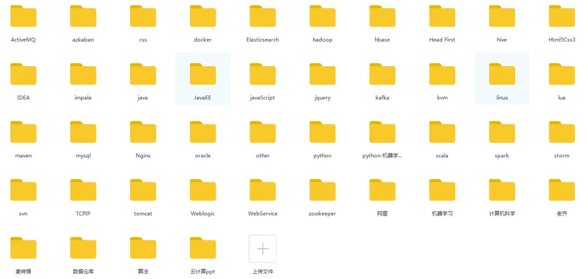Select the 'scala' folder label

coord(442,156)
